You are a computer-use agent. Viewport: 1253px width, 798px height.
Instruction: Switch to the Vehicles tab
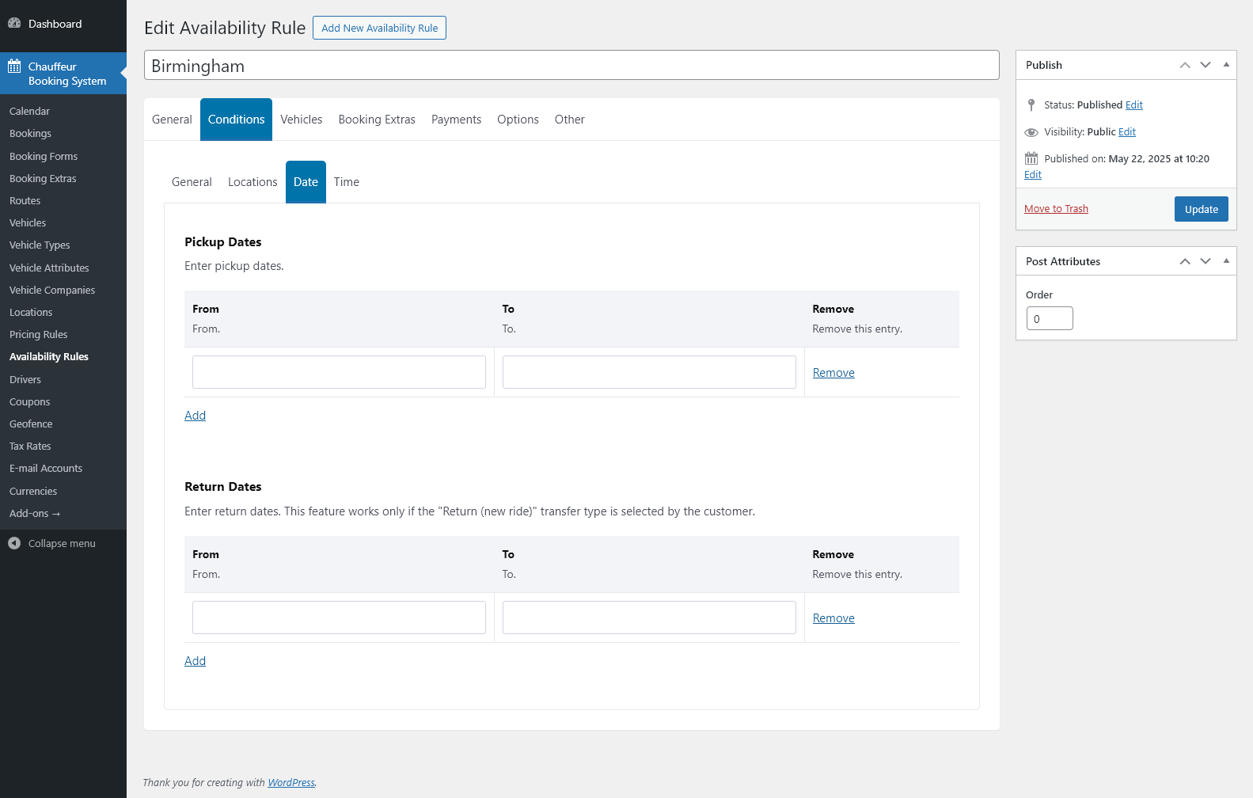point(302,120)
